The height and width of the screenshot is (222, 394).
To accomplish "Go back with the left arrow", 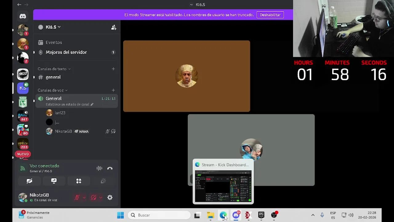I will [x=19, y=5].
